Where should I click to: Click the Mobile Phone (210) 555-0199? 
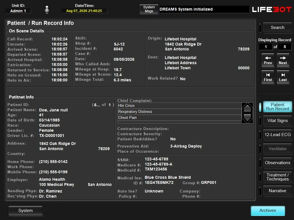click(x=53, y=172)
